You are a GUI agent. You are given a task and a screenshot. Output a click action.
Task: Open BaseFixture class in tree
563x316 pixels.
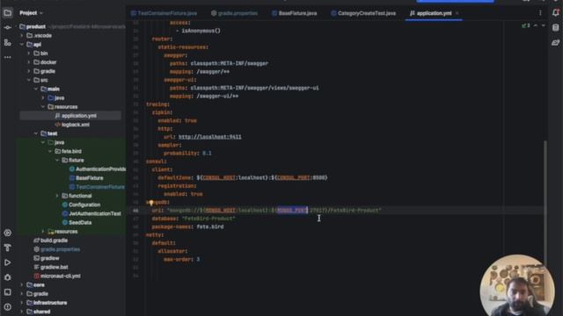[90, 178]
